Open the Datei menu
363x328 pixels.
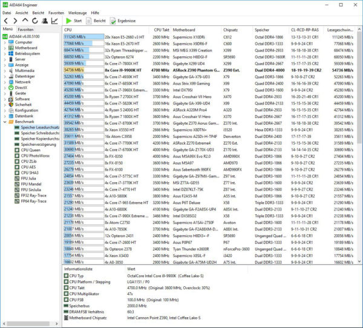click(7, 13)
